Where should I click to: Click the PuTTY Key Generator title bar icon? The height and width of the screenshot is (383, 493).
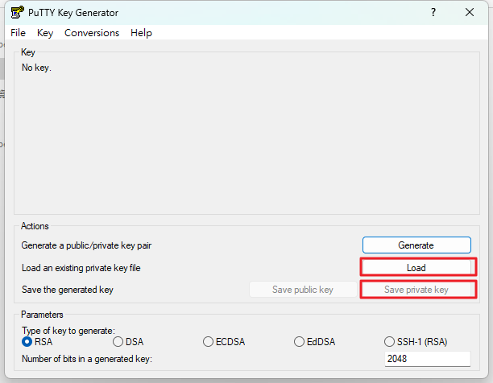(x=17, y=12)
